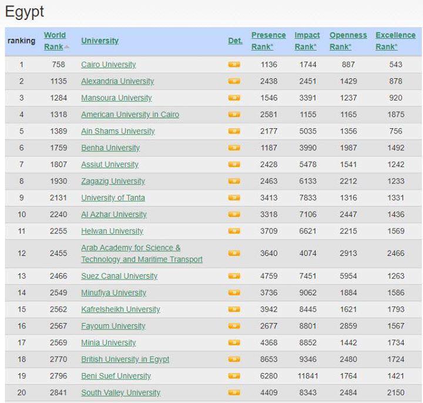This screenshot has height=403, width=423.
Task: Open details icon for Alexandria University
Action: click(x=234, y=81)
